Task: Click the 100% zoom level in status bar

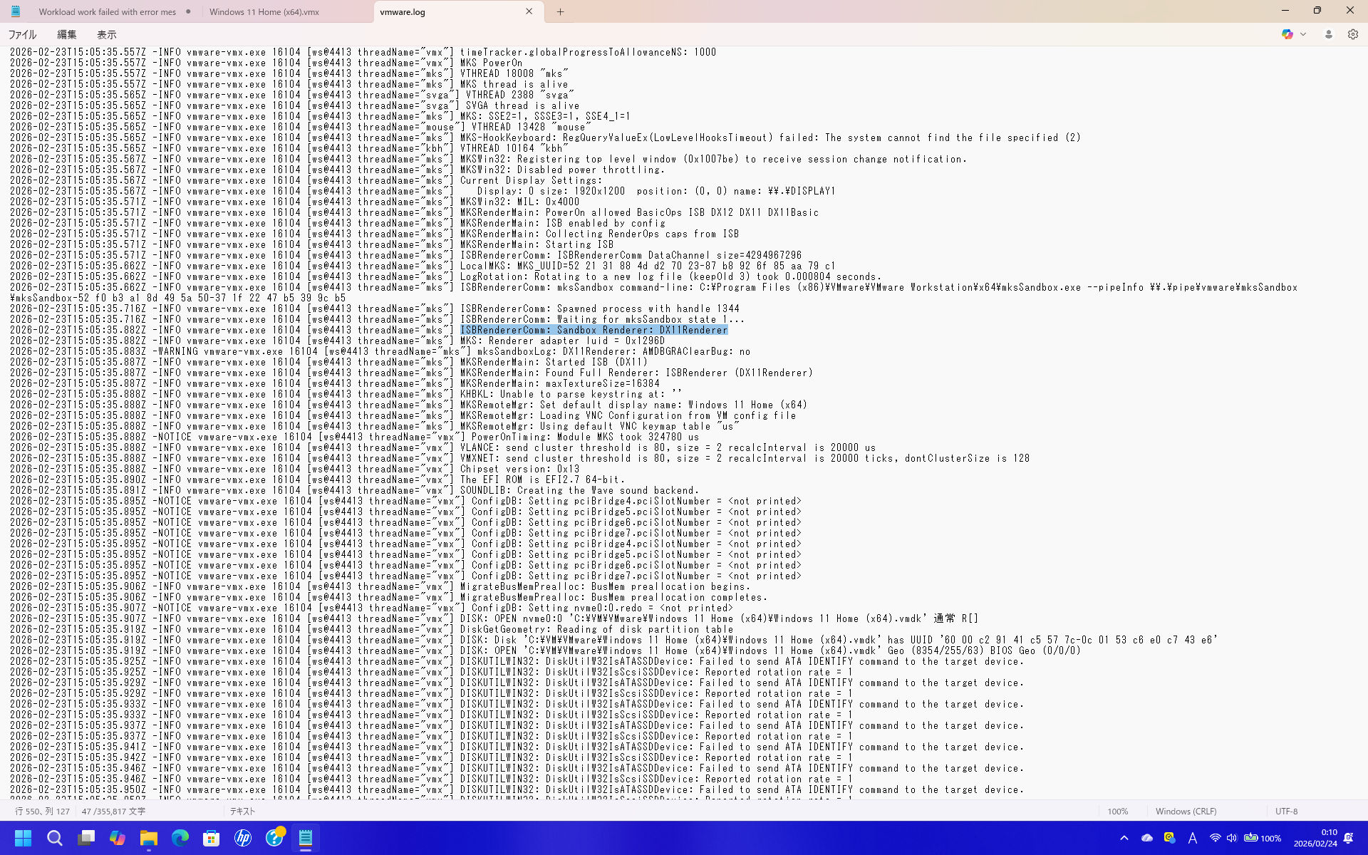Action: click(1117, 811)
